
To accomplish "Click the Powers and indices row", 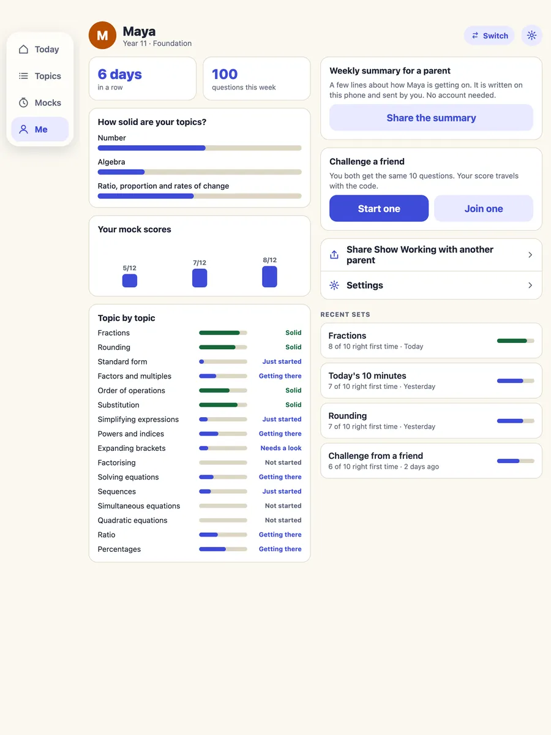I will coord(200,434).
